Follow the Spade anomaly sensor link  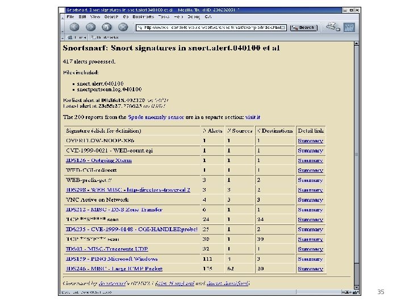(x=156, y=117)
